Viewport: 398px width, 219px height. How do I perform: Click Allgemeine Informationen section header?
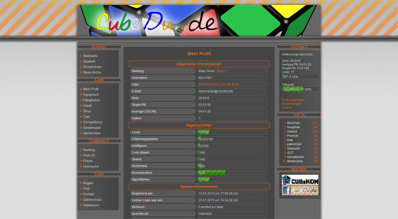(199, 64)
